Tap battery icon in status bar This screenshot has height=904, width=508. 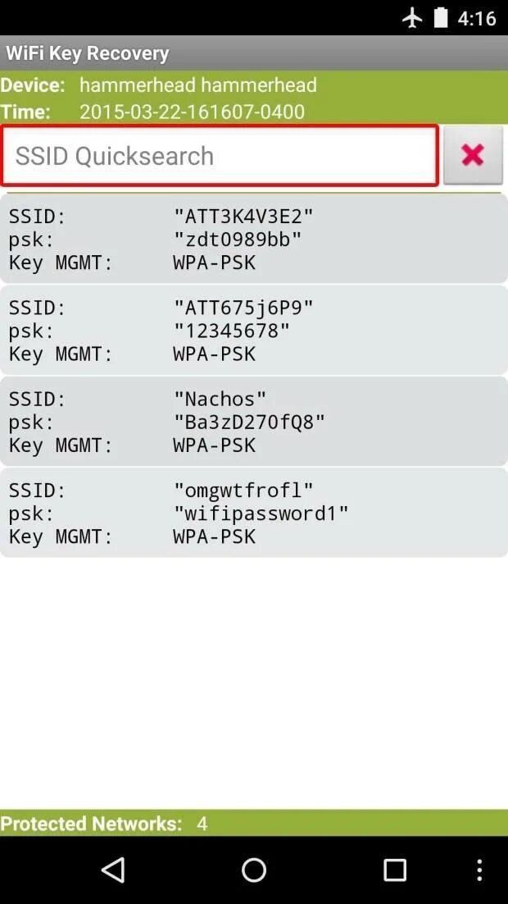[441, 17]
